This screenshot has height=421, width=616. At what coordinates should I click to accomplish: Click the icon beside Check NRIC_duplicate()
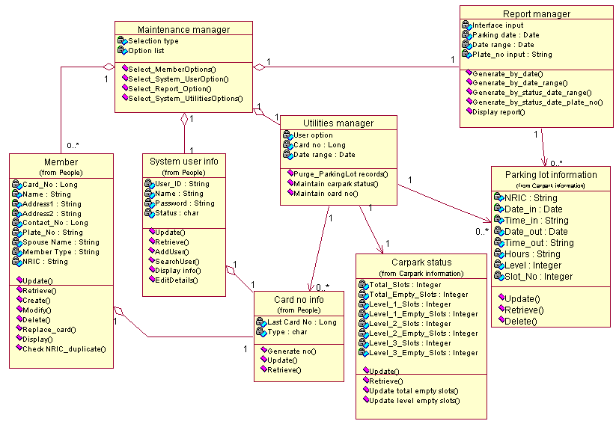pyautogui.click(x=18, y=348)
